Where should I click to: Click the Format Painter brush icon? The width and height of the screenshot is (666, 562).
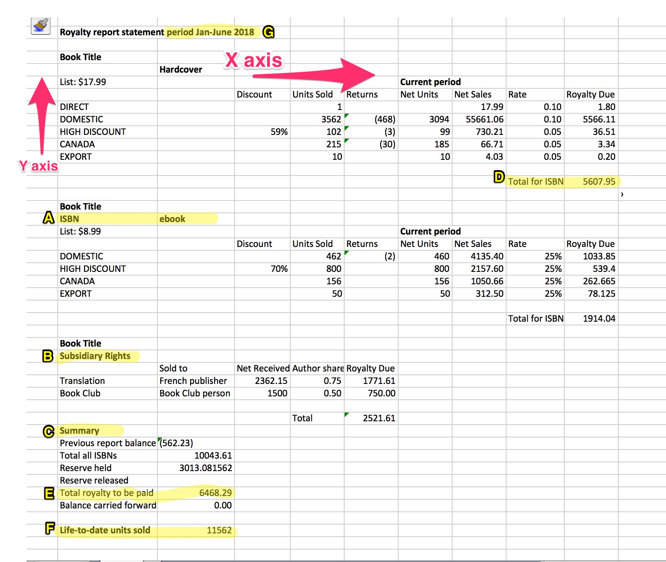pyautogui.click(x=40, y=26)
